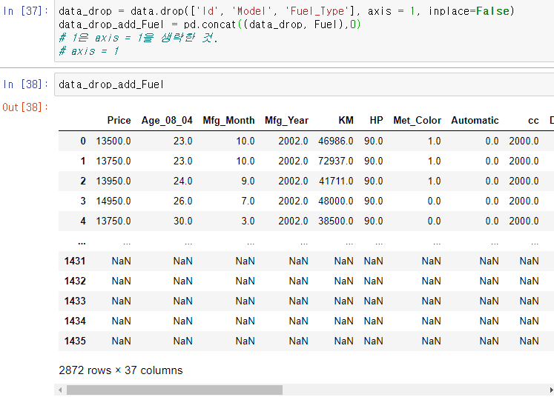Image resolution: width=554 pixels, height=400 pixels.
Task: Click KM value 41711.0
Action: tap(336, 181)
